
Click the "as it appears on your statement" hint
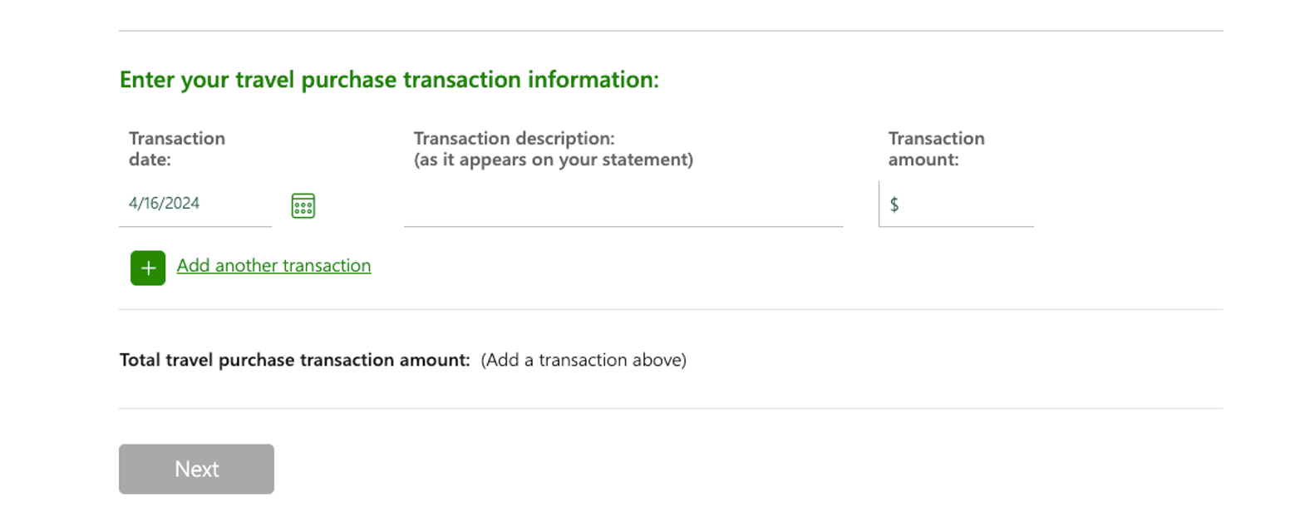553,160
